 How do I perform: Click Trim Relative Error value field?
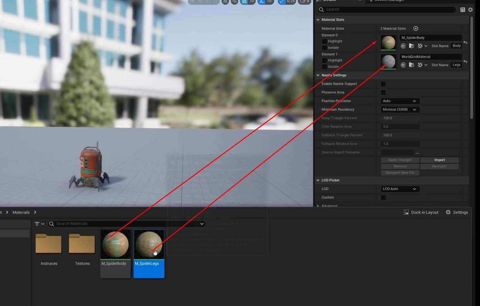(400, 127)
